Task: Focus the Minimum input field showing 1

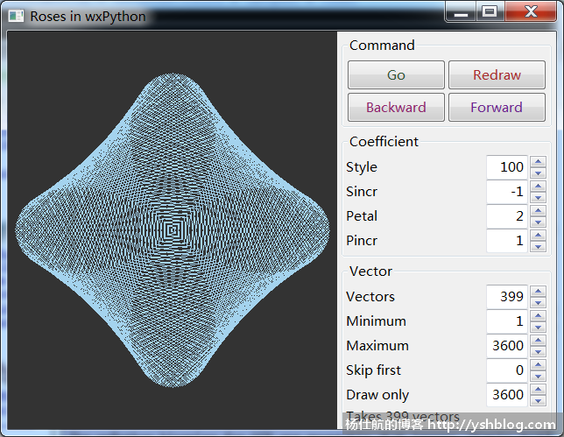Action: pyautogui.click(x=507, y=321)
